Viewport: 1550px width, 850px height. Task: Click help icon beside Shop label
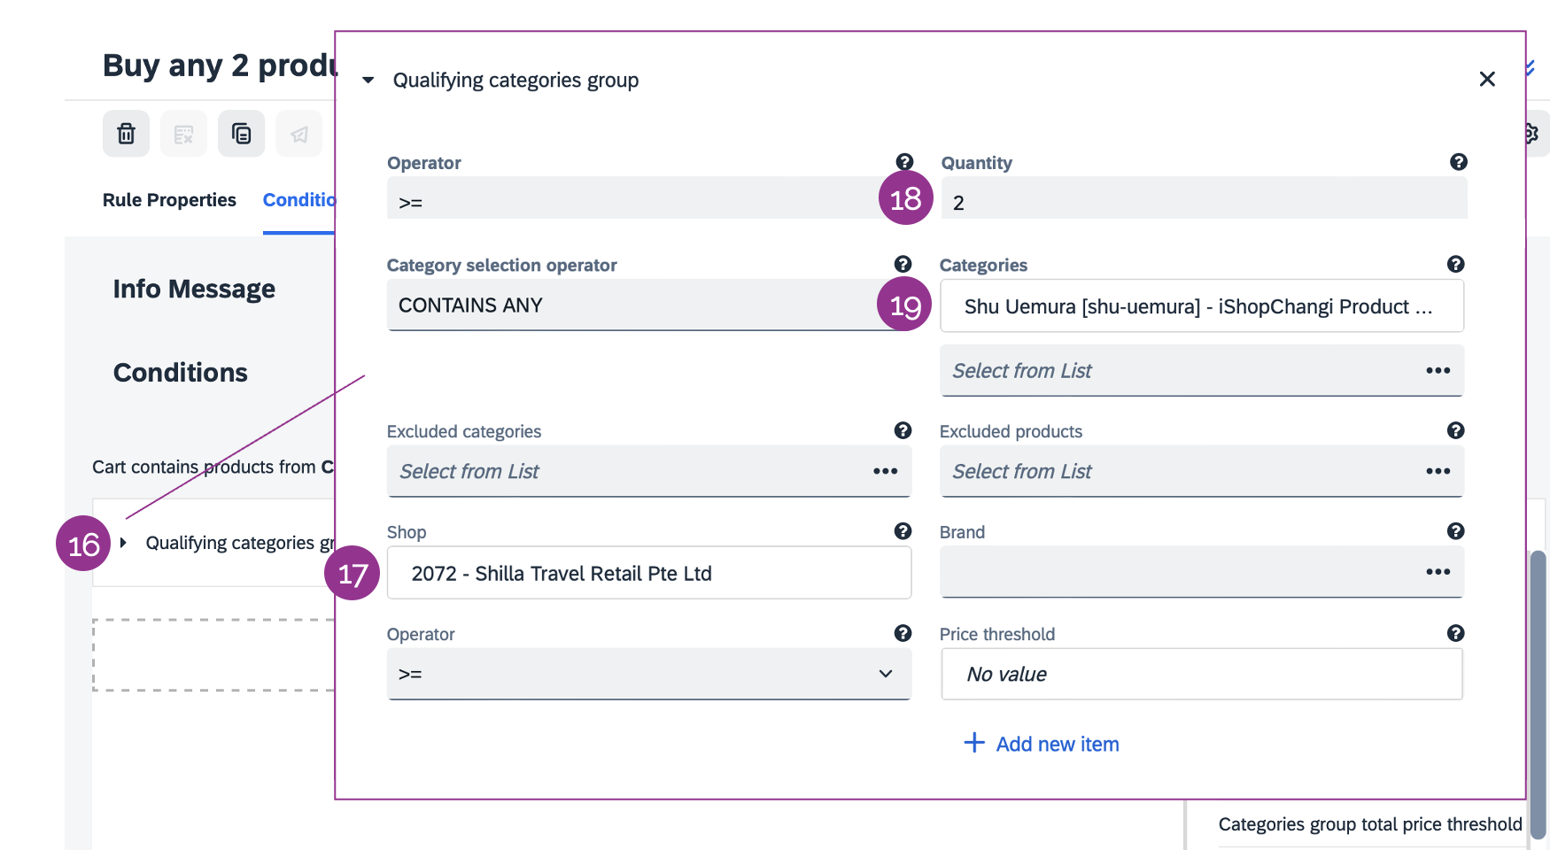[903, 531]
